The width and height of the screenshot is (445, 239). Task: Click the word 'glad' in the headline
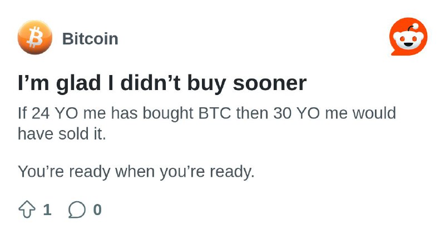78,83
